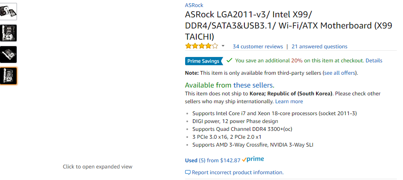Open the 34 customer reviews link
Viewport: 403px width, 180px height.
coord(258,47)
